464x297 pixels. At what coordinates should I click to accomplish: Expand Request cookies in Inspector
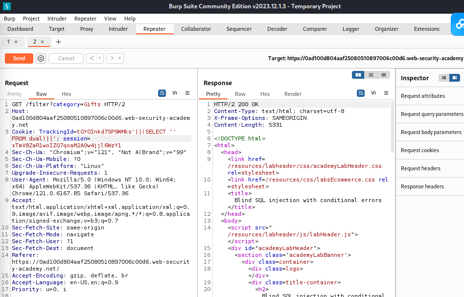coord(430,150)
